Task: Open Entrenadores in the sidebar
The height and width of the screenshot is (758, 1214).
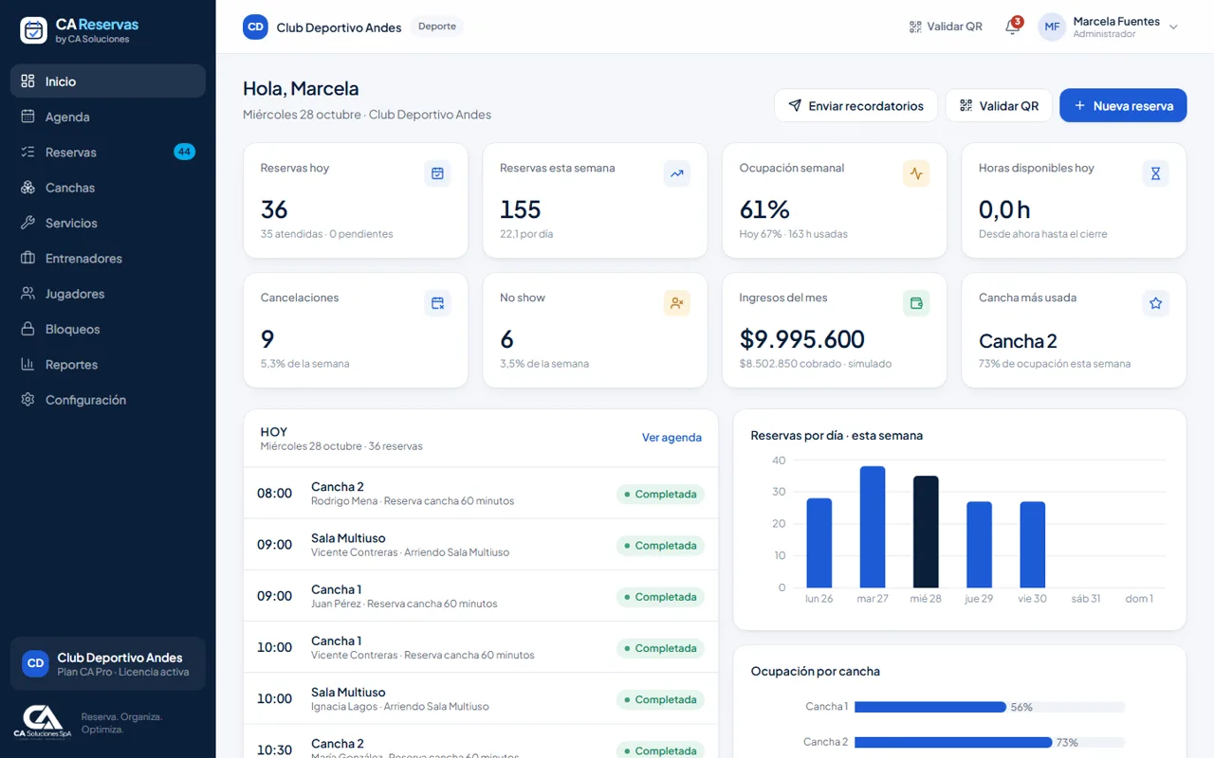Action: [x=108, y=258]
